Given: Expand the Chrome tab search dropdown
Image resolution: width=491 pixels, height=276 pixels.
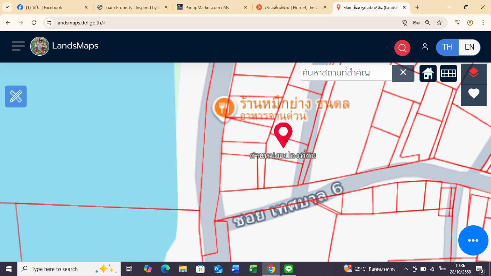Looking at the screenshot, I should tap(7, 7).
